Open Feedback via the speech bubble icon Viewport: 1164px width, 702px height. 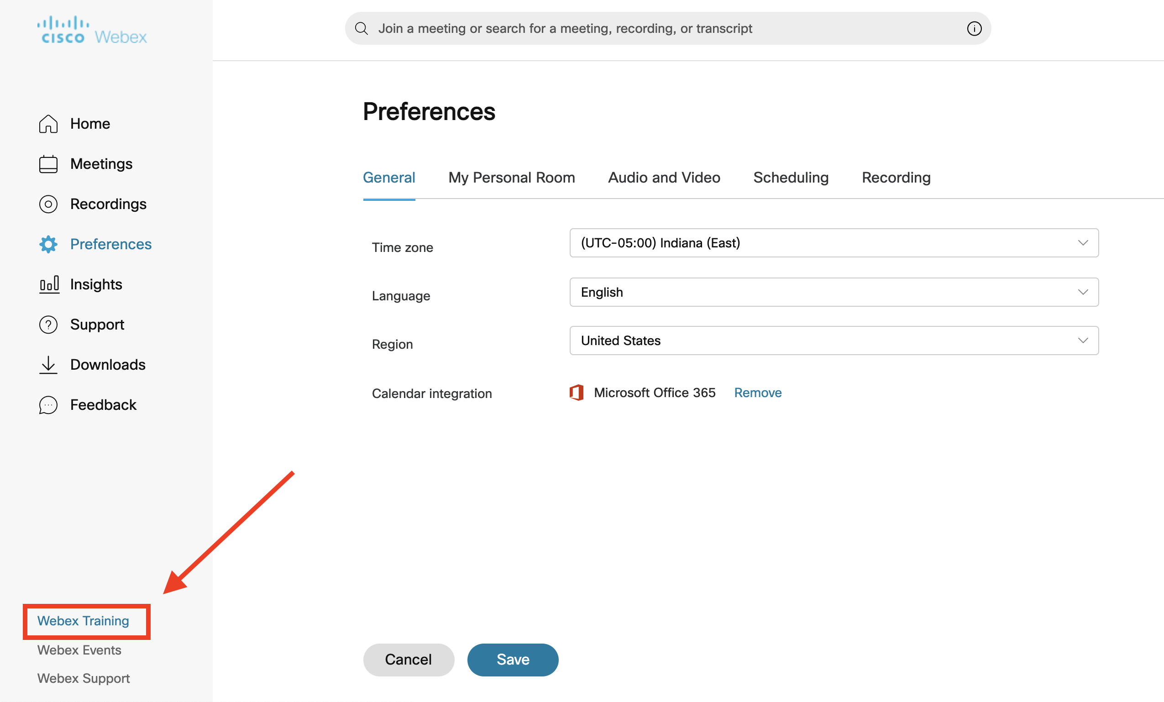point(48,404)
